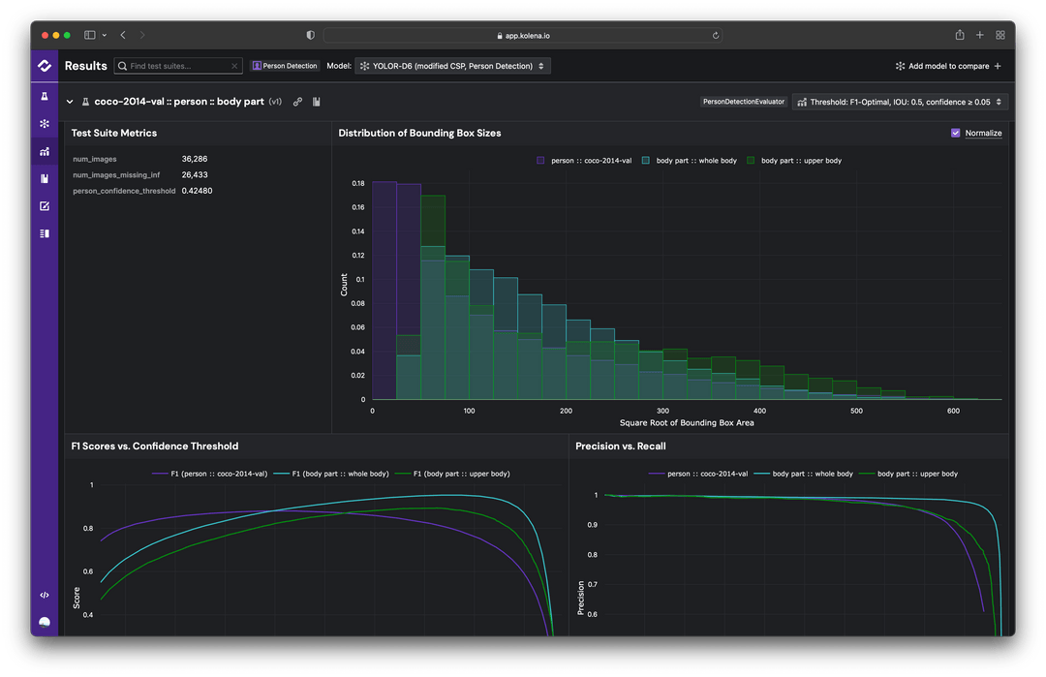
Task: Select person_confidence_threshold value 0.42480
Action: [197, 191]
